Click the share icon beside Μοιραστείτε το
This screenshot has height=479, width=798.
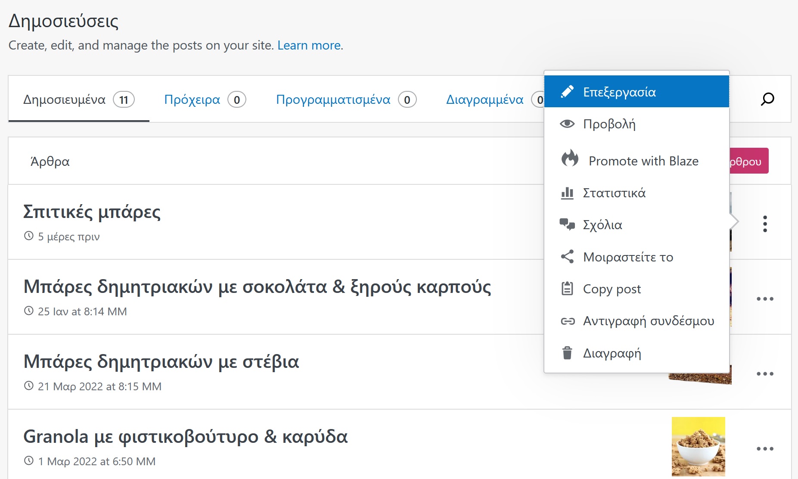tap(567, 257)
